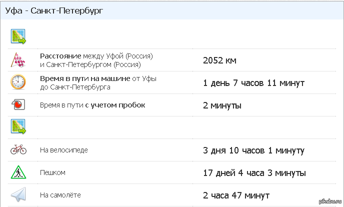
Task: Click the top map route icon
Action: click(x=18, y=36)
